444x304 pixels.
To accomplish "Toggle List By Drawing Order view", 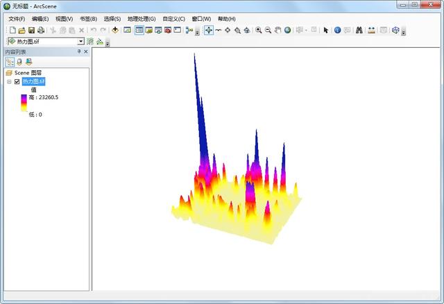I will pyautogui.click(x=9, y=62).
